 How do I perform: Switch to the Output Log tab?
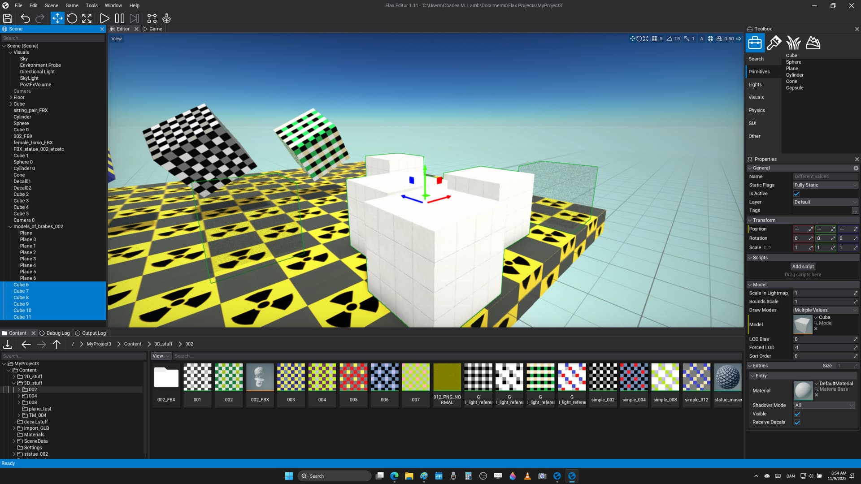(91, 333)
